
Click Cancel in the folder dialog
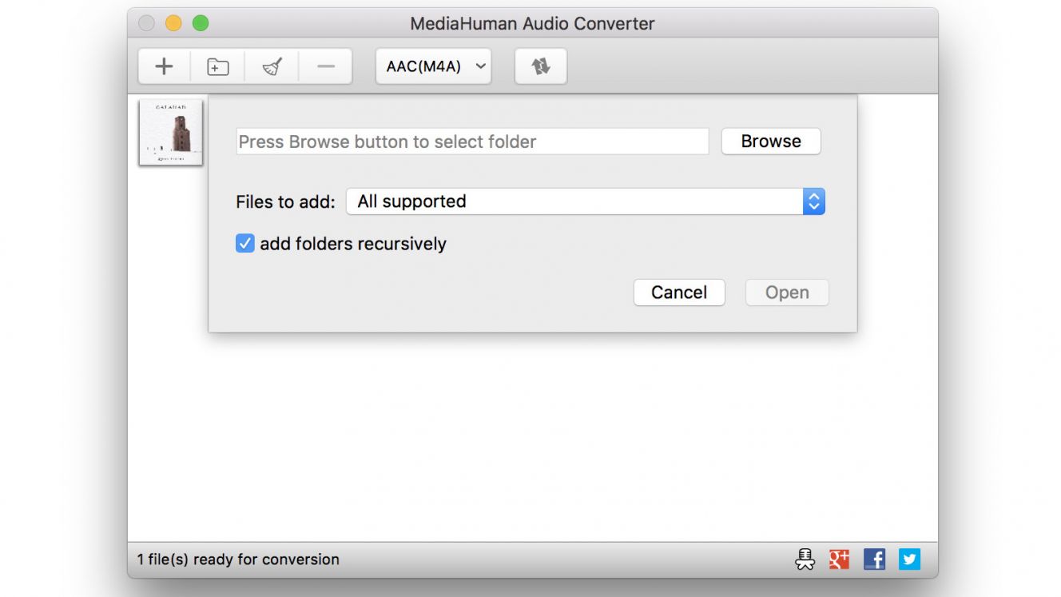[679, 293]
